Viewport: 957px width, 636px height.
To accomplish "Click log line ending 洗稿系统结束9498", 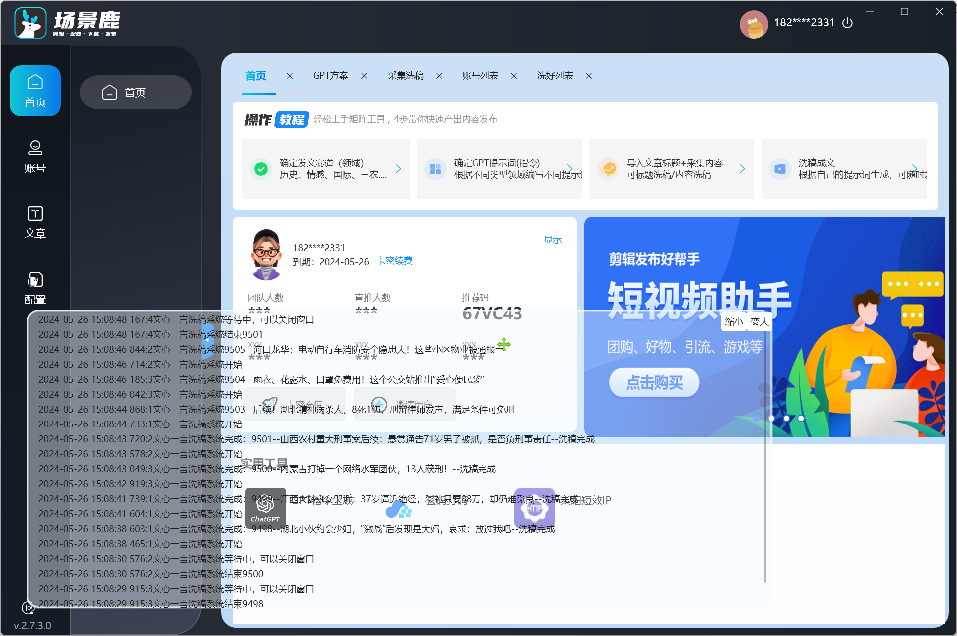I will tap(151, 604).
